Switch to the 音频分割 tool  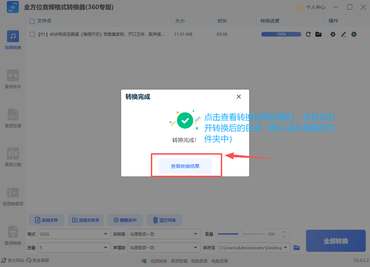tap(13, 157)
